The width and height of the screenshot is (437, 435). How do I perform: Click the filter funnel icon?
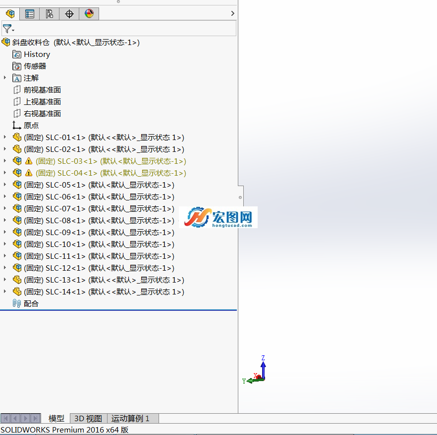[7, 29]
